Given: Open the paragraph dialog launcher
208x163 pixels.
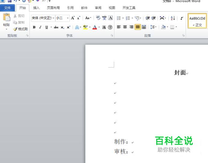Looking at the screenshot, I should 183,35.
